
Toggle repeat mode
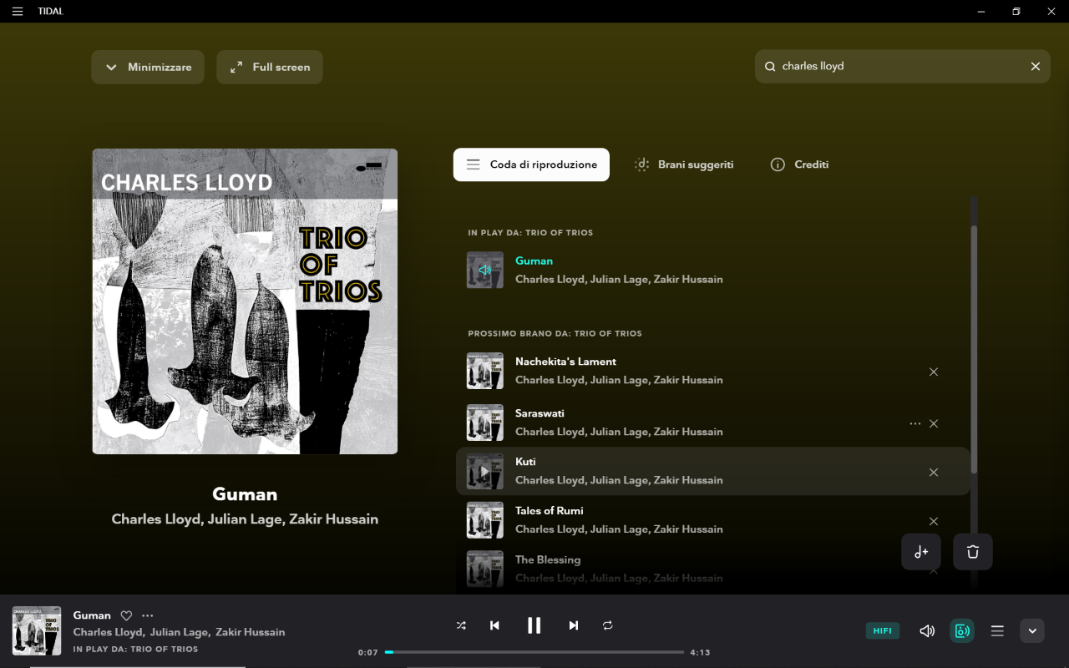tap(607, 625)
